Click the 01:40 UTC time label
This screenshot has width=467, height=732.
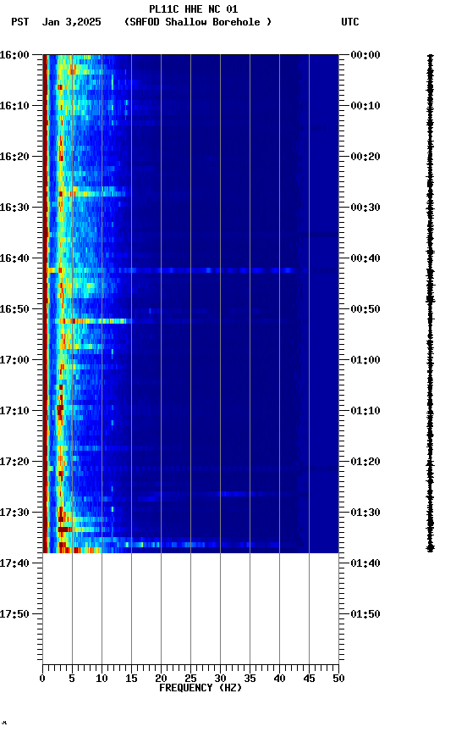(x=365, y=563)
